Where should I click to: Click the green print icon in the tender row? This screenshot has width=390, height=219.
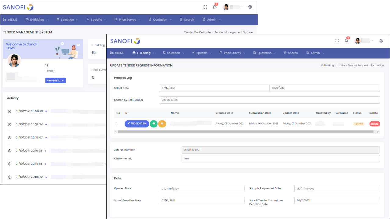[x=154, y=124]
